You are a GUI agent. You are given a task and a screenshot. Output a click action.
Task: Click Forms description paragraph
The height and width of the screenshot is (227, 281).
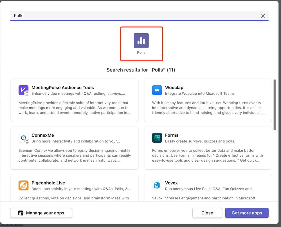click(x=208, y=155)
